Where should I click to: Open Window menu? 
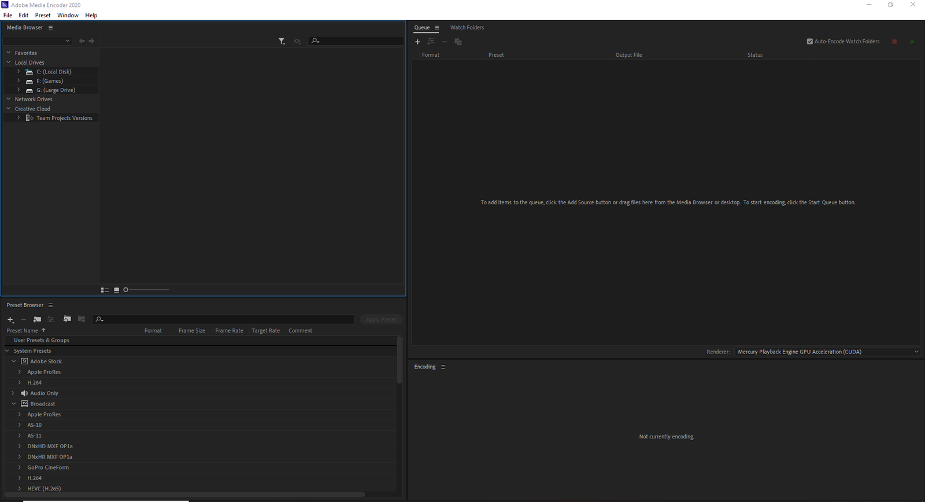(x=68, y=15)
